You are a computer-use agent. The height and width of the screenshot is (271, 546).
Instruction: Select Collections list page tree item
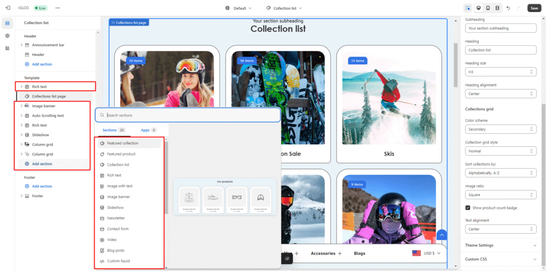tap(49, 96)
